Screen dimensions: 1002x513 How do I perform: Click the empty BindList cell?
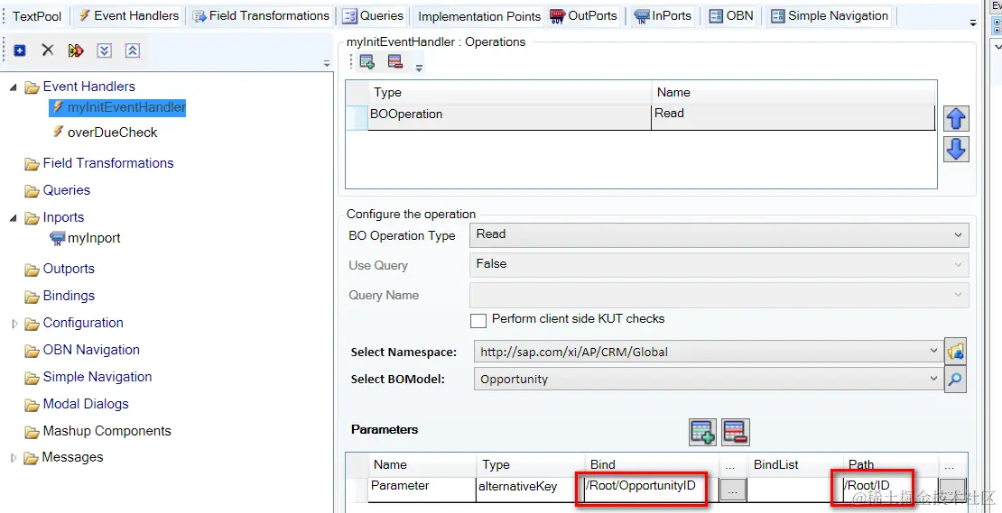794,490
